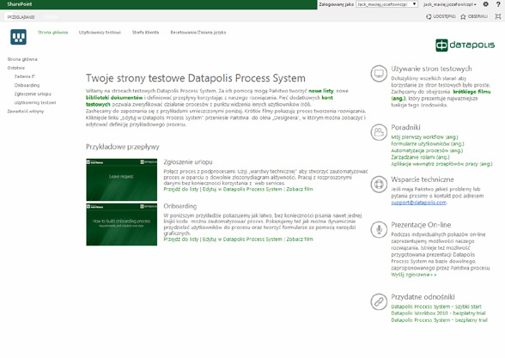Open Zarządzanie rolami (ang.) guide

click(420, 157)
